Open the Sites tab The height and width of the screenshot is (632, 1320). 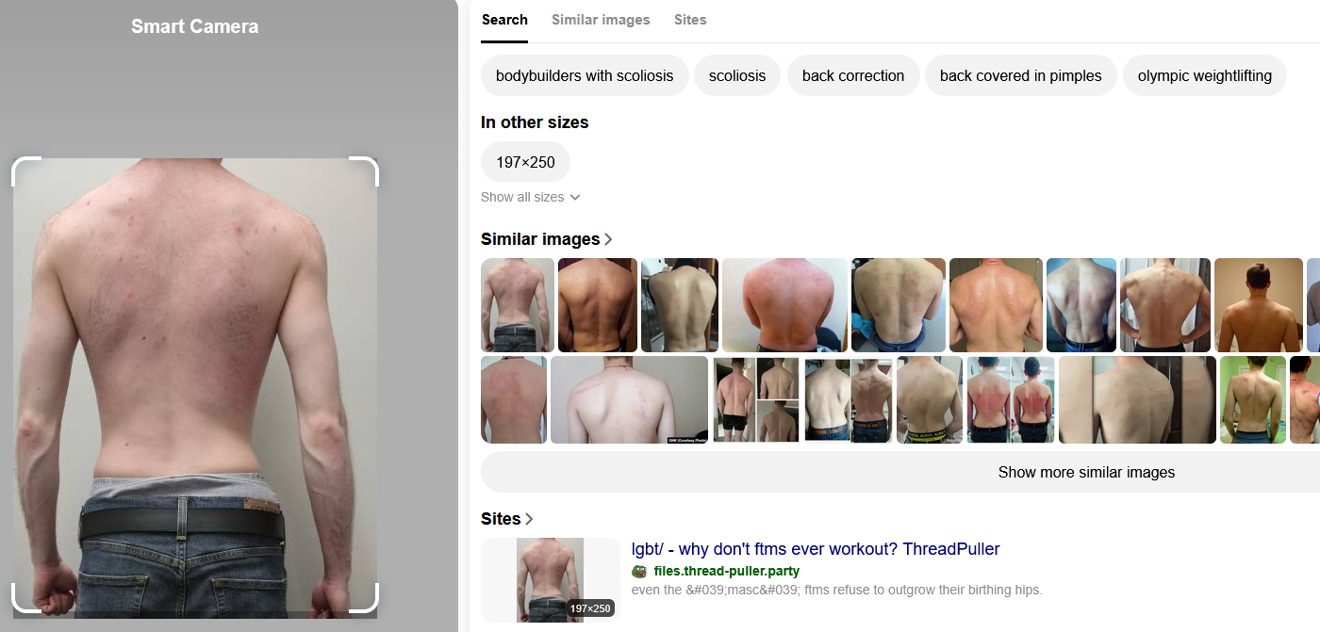690,20
